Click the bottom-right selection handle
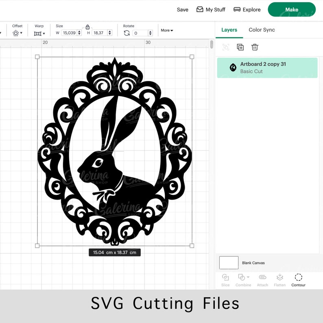 pos(192,246)
